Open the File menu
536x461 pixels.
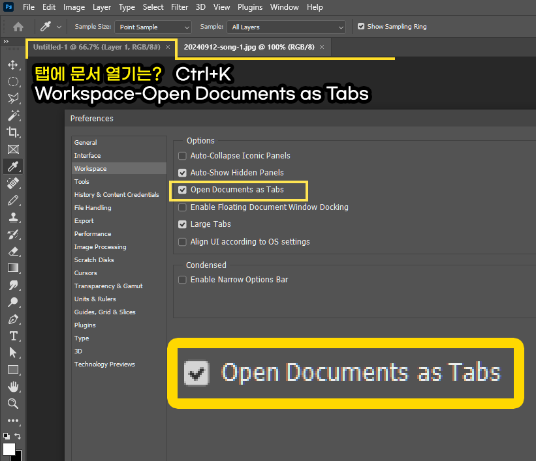29,7
